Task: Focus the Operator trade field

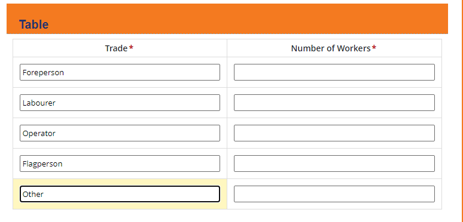Action: (x=120, y=133)
